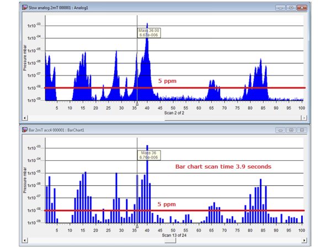Click the Slow analog window title icon
The width and height of the screenshot is (331, 248).
click(x=24, y=8)
